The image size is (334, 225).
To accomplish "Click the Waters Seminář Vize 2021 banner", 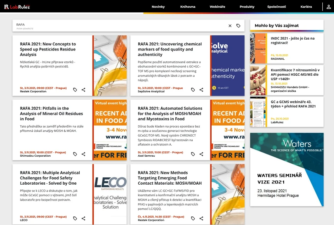I will click(x=286, y=170).
